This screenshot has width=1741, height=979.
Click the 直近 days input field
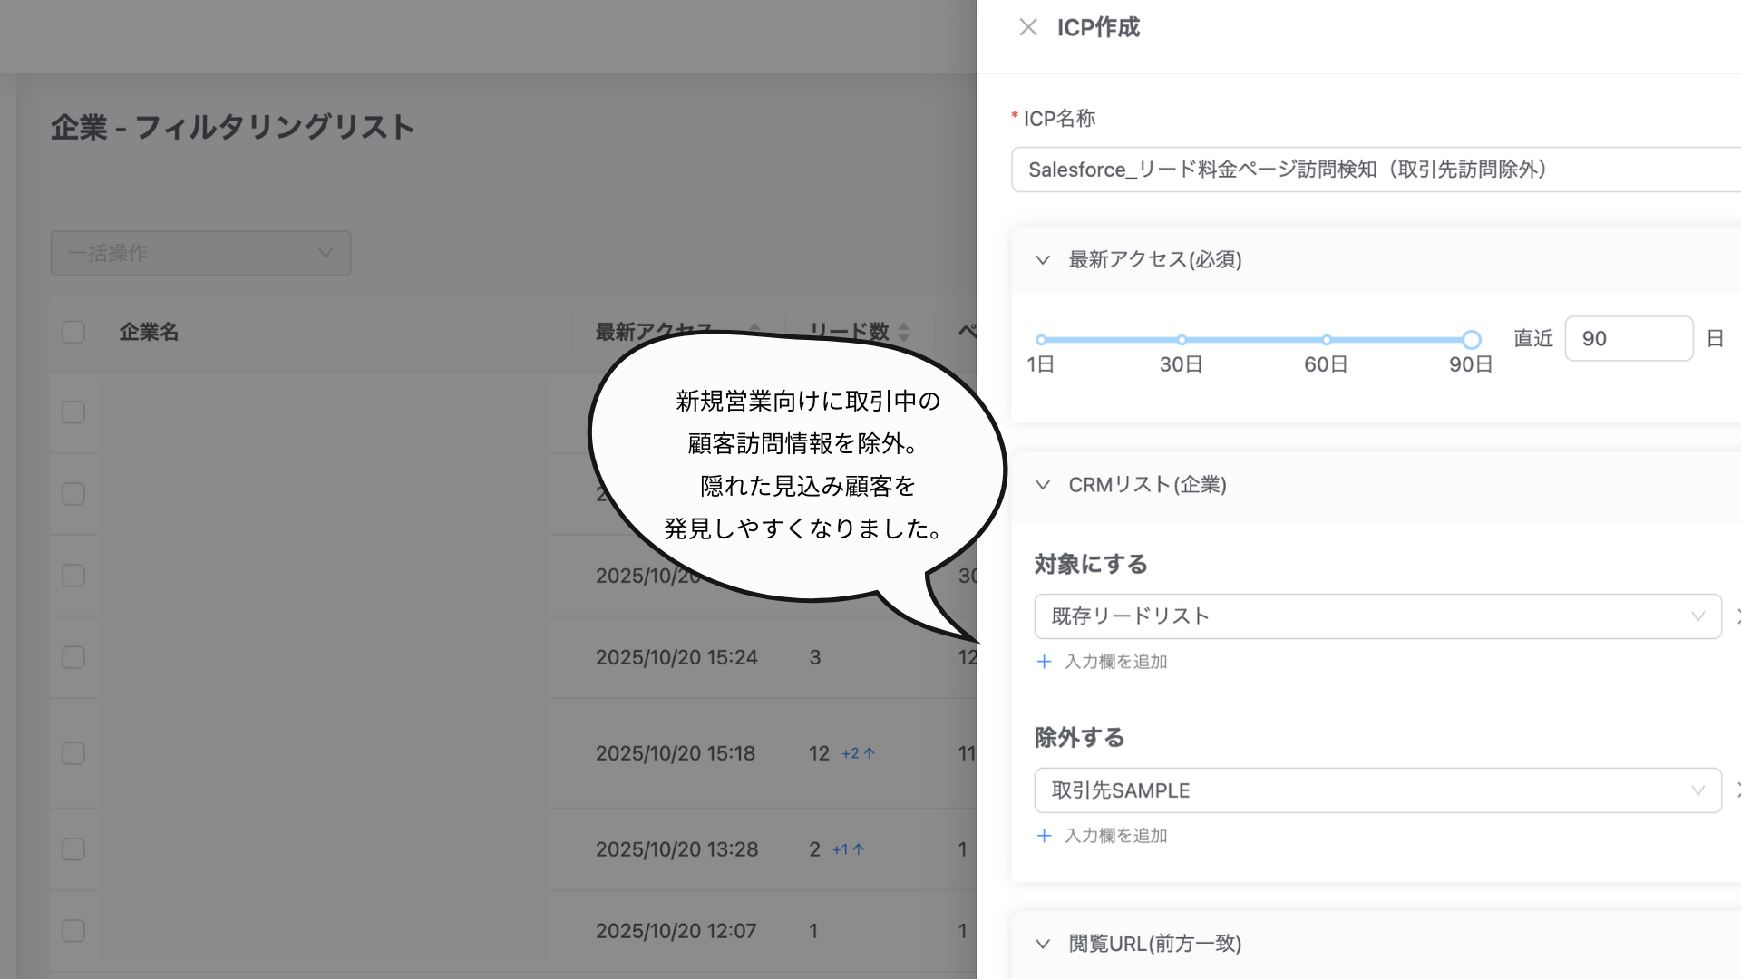(1628, 339)
